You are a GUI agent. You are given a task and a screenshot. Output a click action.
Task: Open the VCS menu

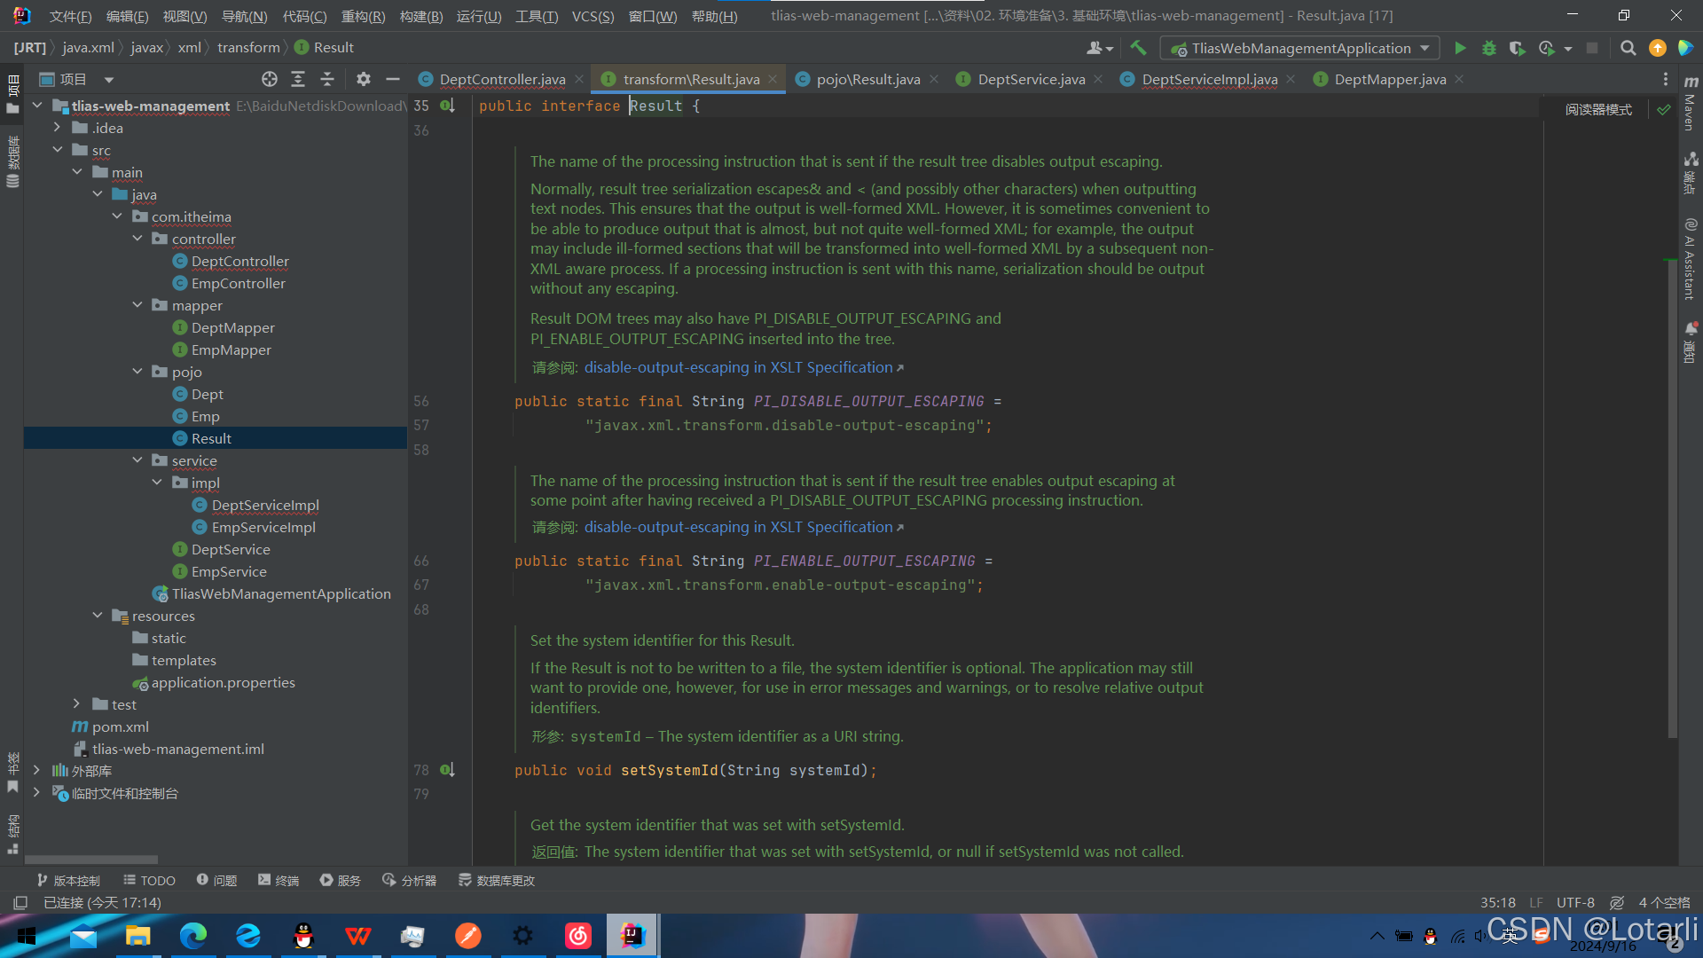click(593, 16)
